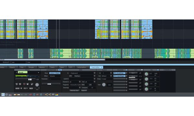The width and height of the screenshot is (194, 116).
Task: Mute the Vocals track with M button
Action: pyautogui.click(x=20, y=84)
